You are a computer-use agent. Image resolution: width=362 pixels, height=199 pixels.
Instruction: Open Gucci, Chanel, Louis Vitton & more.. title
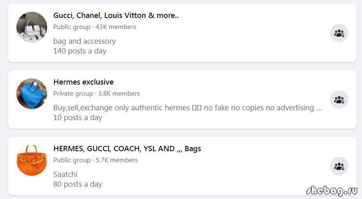tap(116, 16)
